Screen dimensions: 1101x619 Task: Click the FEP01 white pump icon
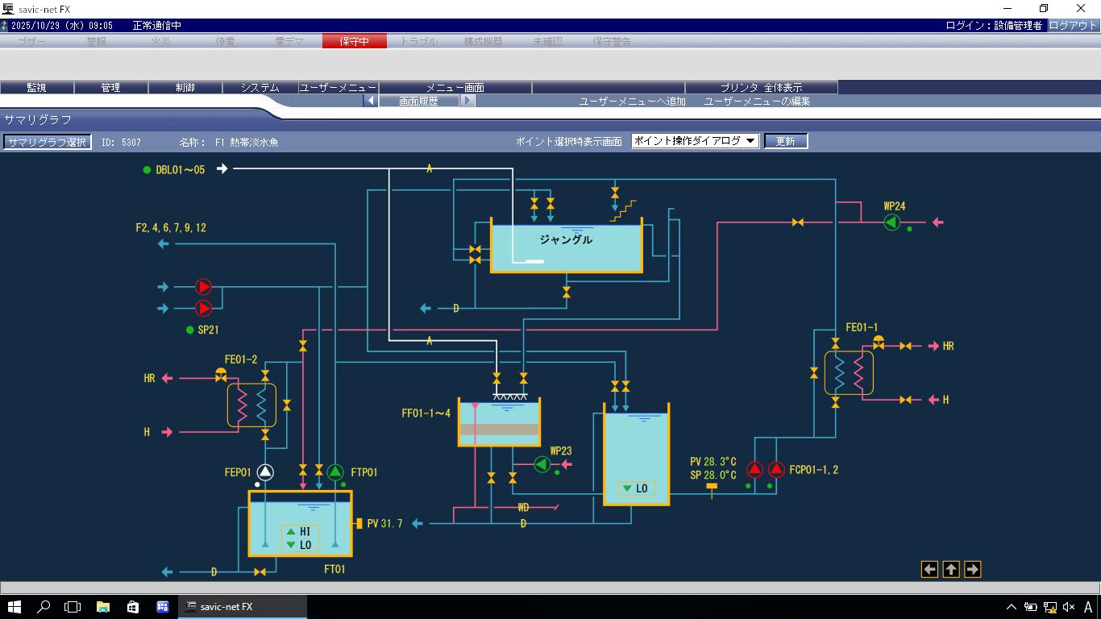pos(265,472)
